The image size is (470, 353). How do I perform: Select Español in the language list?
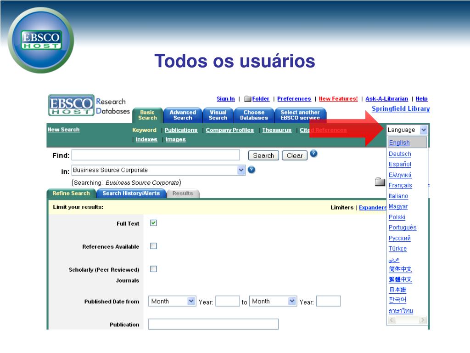(400, 164)
